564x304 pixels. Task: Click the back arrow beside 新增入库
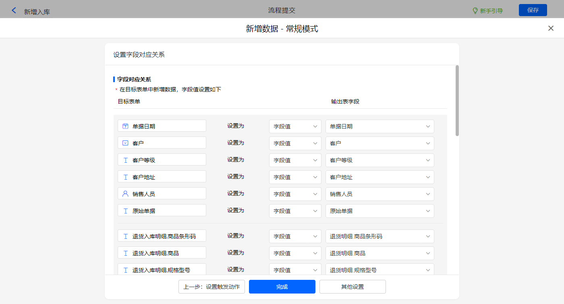(14, 10)
